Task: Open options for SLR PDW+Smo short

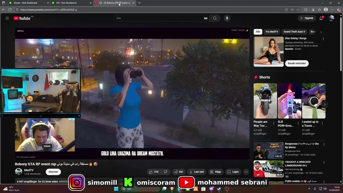Action: click(x=298, y=123)
